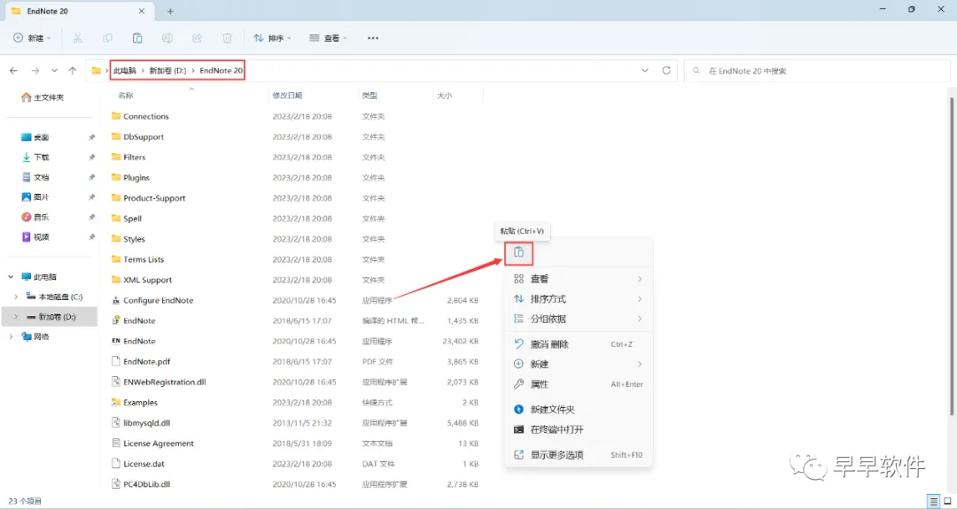957x509 pixels.
Task: Collapse the 此电脑 tree node
Action: [x=11, y=277]
